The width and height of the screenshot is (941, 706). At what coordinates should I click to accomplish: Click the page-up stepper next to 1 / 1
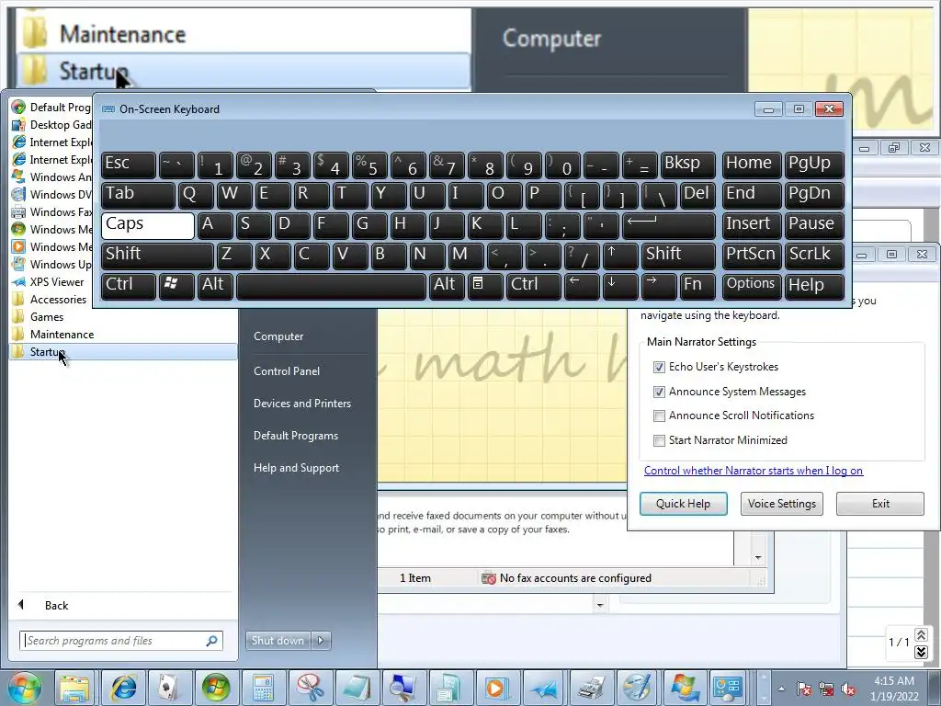(x=921, y=634)
